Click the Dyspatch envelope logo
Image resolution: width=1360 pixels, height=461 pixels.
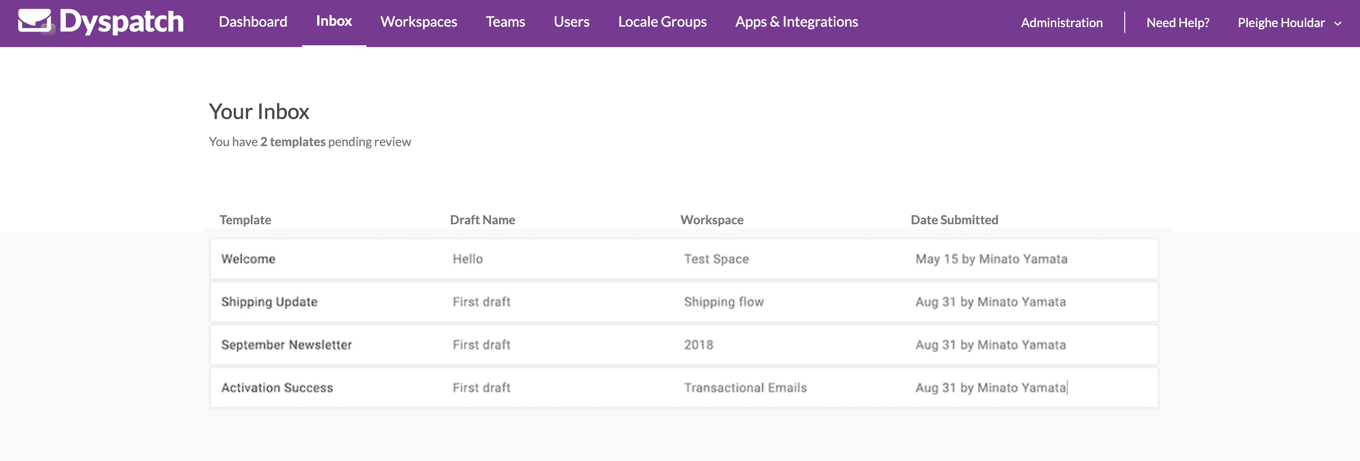click(x=35, y=22)
